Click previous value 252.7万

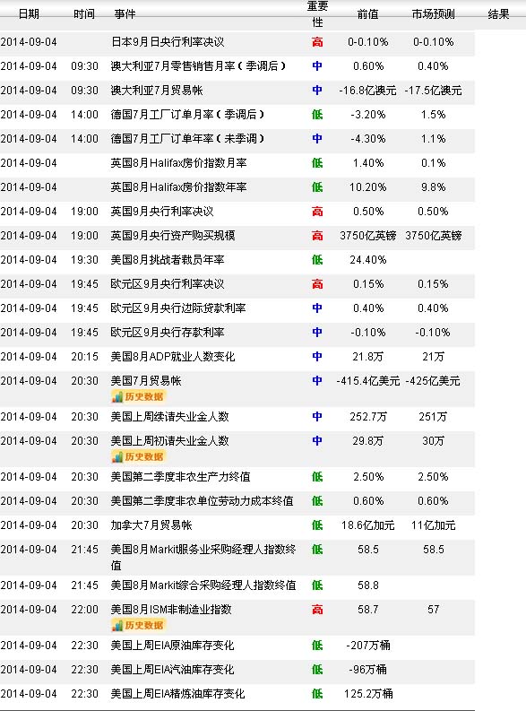pos(368,417)
